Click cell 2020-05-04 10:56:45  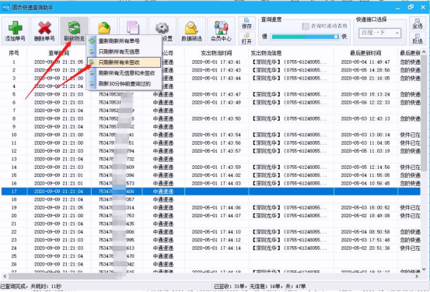(365, 183)
